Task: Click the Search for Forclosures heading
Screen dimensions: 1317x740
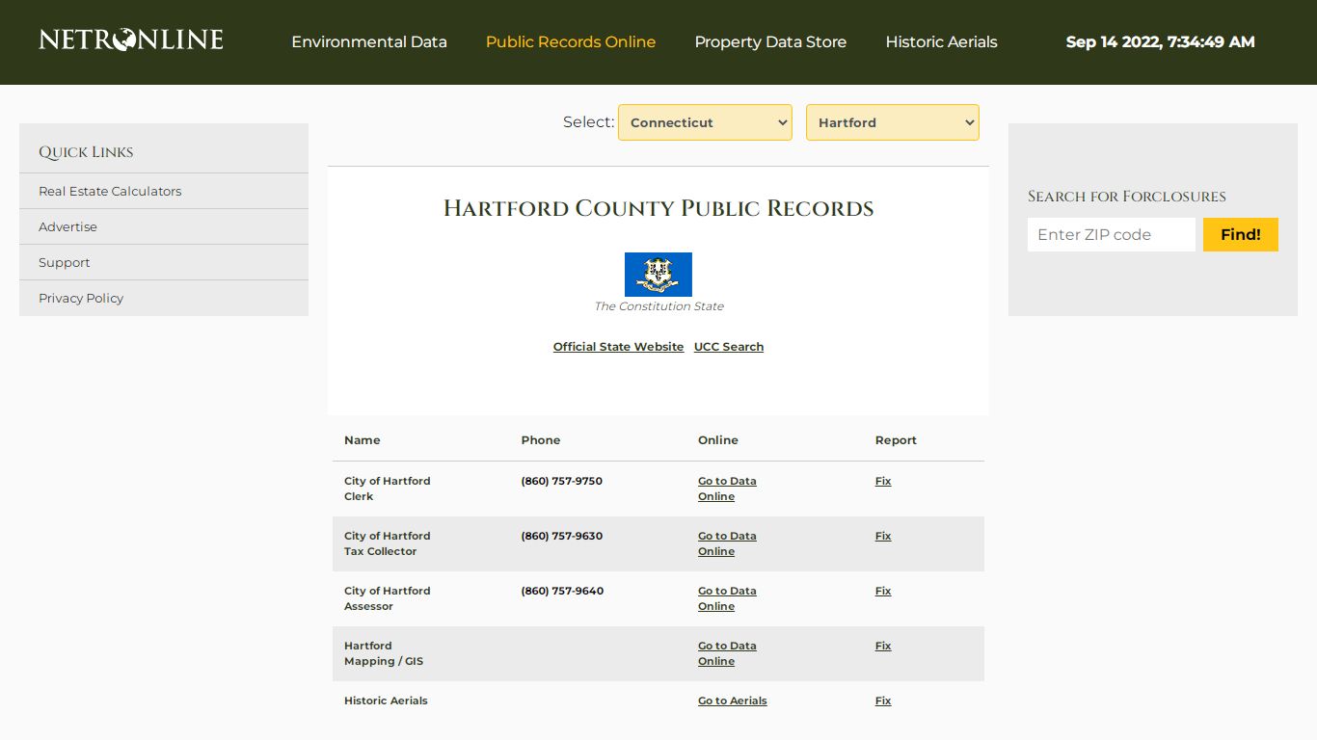Action: (x=1127, y=197)
